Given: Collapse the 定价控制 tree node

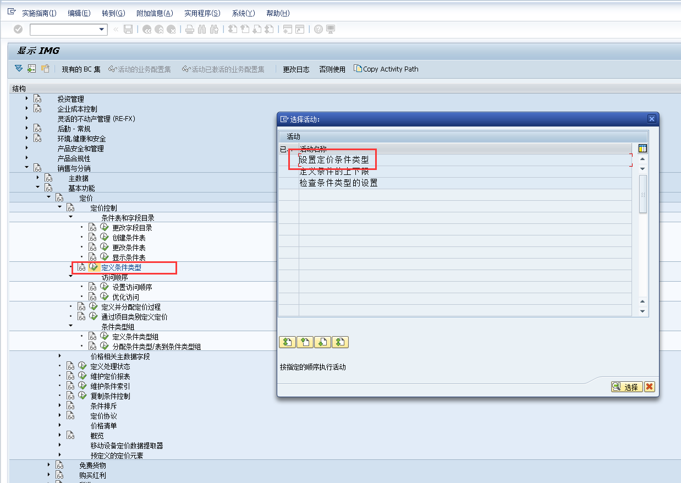Looking at the screenshot, I should (x=59, y=207).
